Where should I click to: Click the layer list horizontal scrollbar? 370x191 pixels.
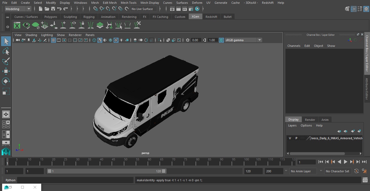(x=317, y=153)
